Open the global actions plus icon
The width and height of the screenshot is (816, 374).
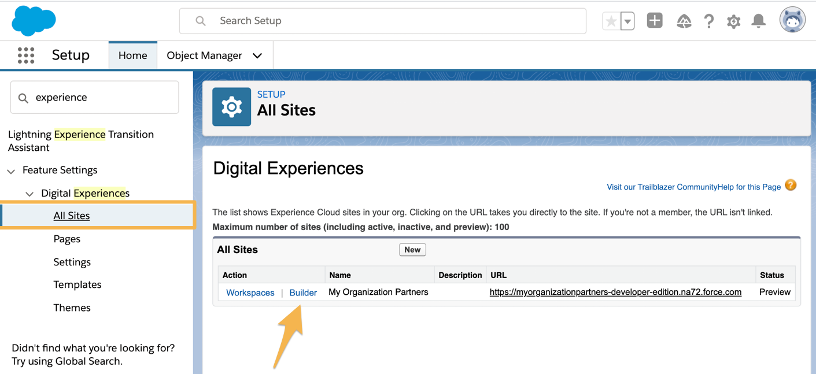tap(655, 20)
